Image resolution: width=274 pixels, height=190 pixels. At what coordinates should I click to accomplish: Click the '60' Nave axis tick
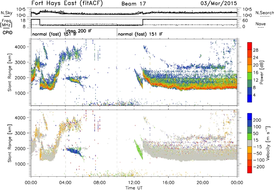[245, 21]
